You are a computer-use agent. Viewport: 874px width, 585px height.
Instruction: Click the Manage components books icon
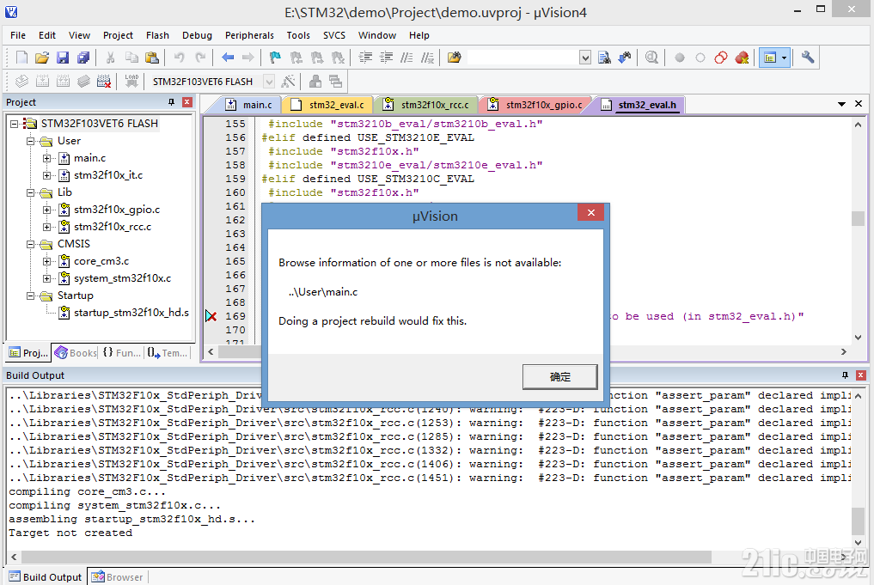(315, 82)
